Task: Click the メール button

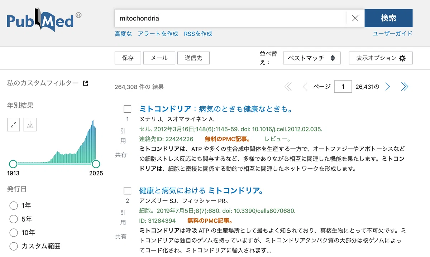Action: tap(159, 58)
